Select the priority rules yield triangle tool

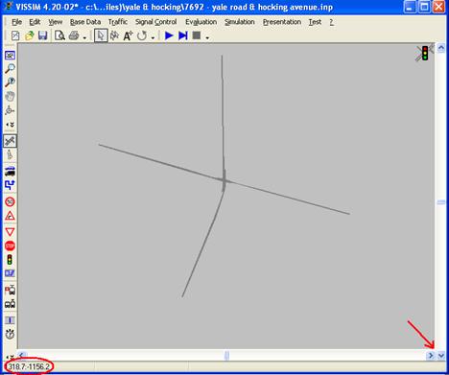point(10,232)
